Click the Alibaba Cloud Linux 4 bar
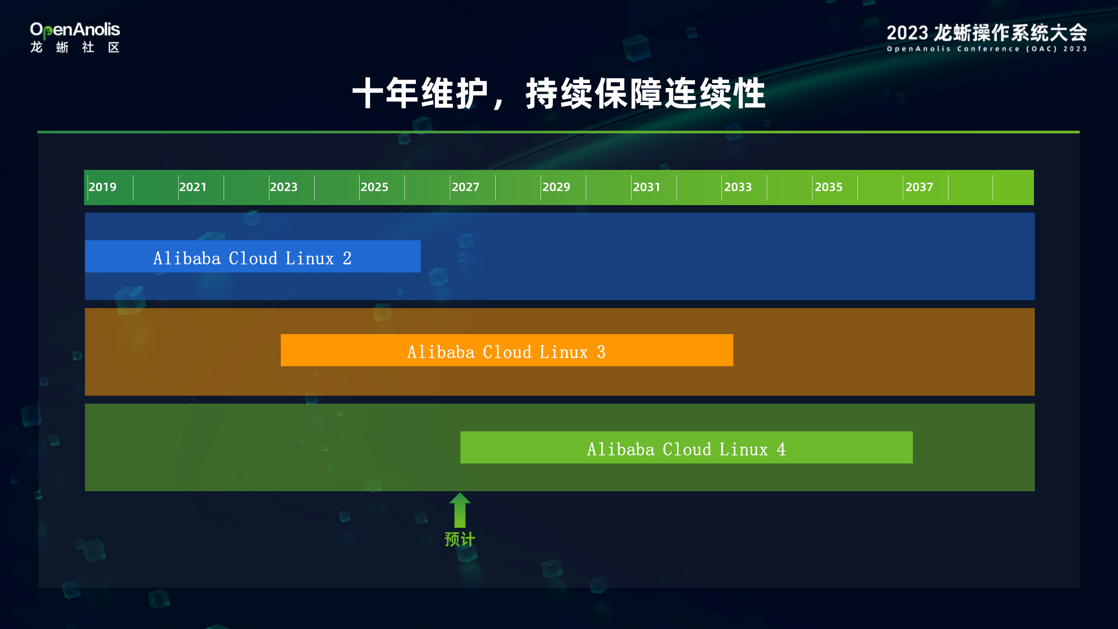Screen dimensions: 1118x629 click(686, 447)
